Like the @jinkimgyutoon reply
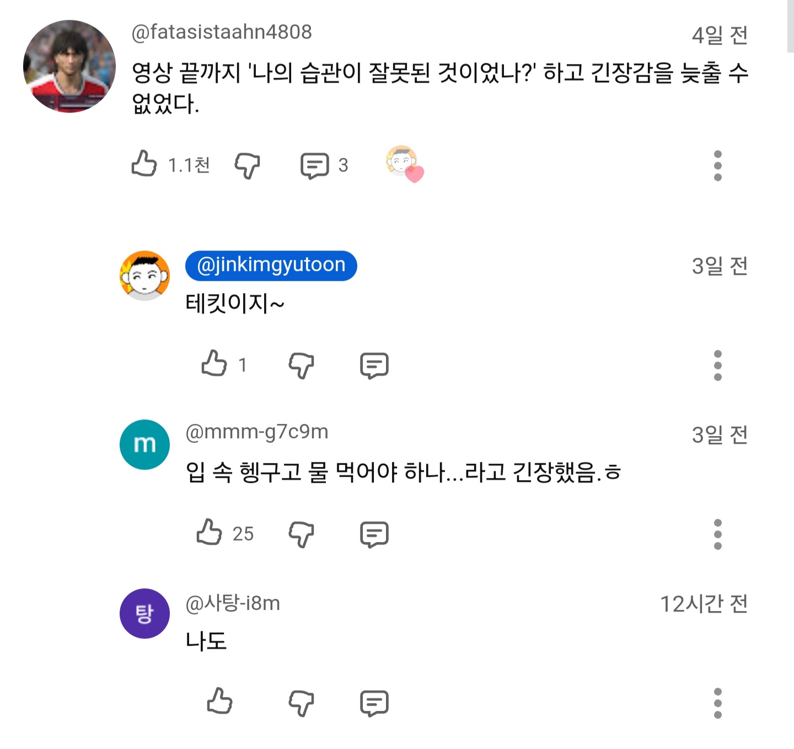The width and height of the screenshot is (794, 749). pyautogui.click(x=214, y=364)
